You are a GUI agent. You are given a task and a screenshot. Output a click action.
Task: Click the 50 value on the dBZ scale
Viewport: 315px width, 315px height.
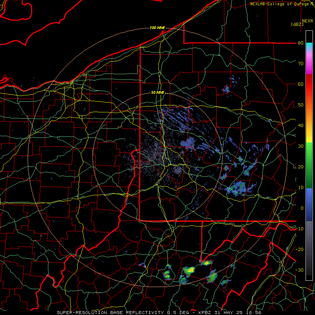tap(301, 105)
